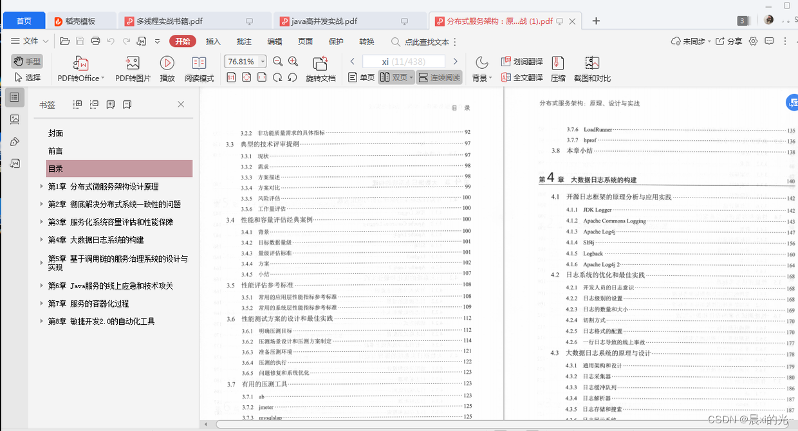The height and width of the screenshot is (431, 798).
Task: Click the PDF转Office conversion icon
Action: [80, 64]
